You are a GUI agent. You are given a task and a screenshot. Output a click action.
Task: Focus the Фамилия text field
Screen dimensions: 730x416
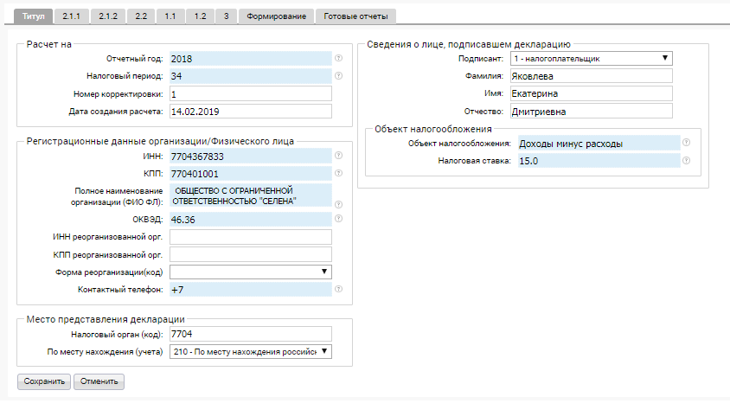(x=591, y=76)
